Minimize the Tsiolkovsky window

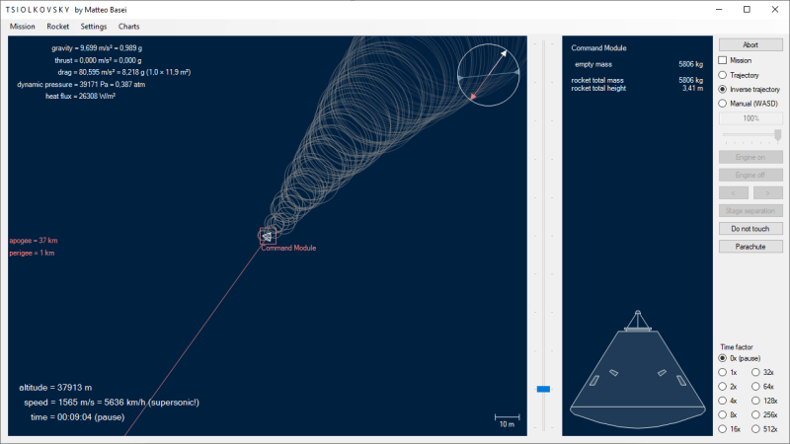click(719, 10)
